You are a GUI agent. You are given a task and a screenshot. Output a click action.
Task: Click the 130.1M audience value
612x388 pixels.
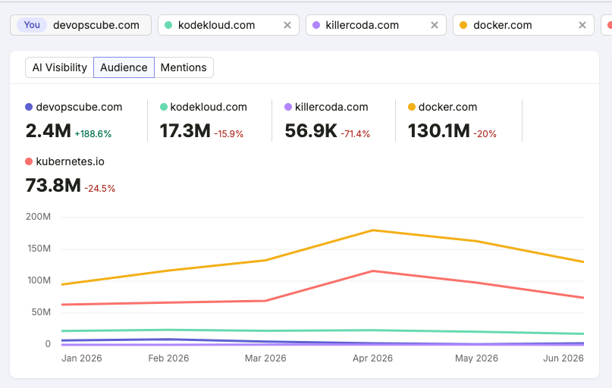[438, 130]
